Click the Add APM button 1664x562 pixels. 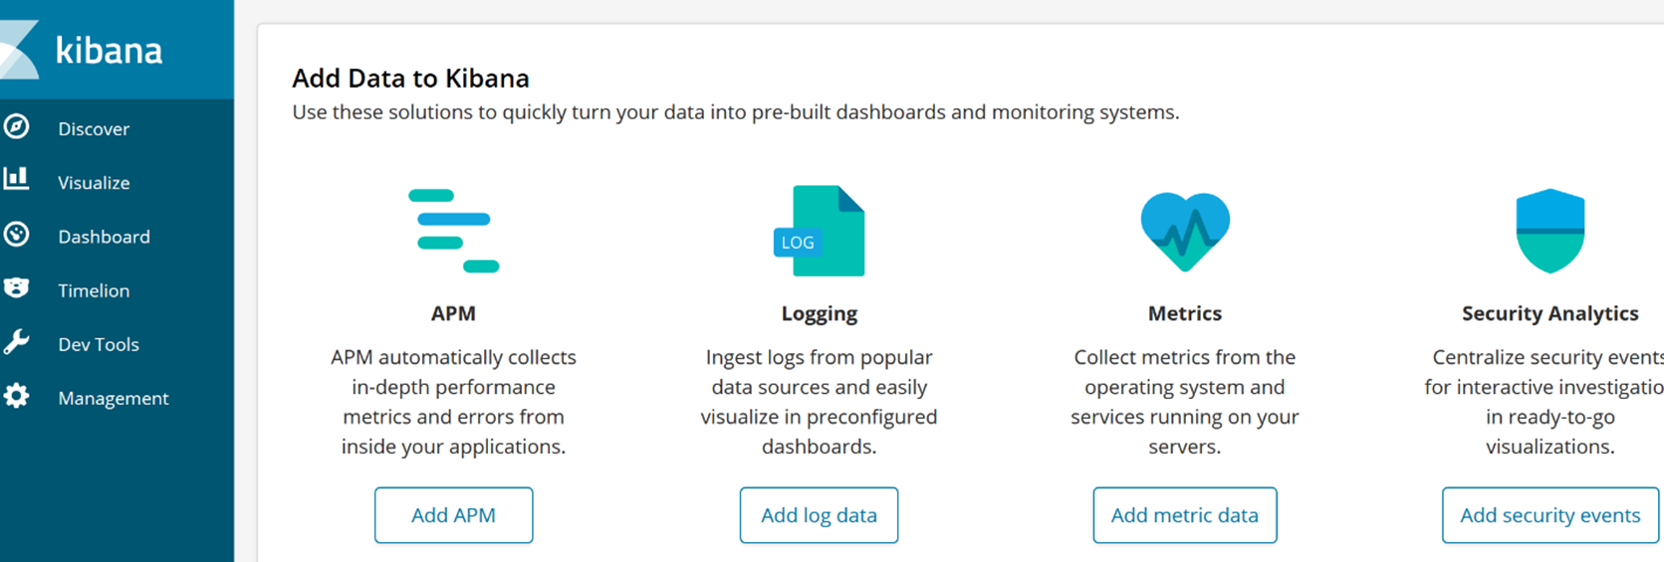coord(453,515)
